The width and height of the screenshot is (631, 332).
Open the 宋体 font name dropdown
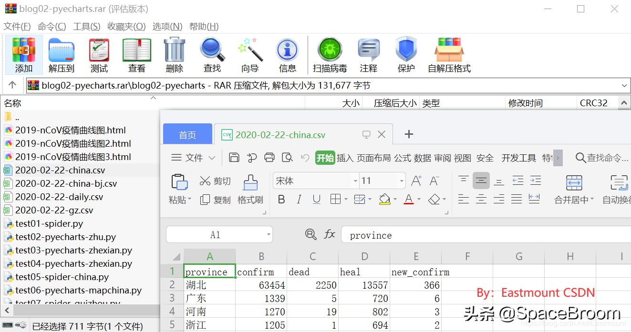[355, 181]
